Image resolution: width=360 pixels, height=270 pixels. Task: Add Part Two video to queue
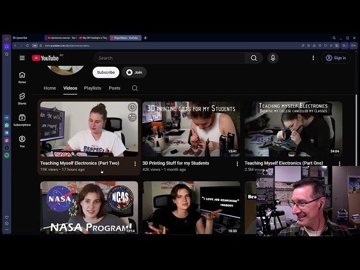132,118
